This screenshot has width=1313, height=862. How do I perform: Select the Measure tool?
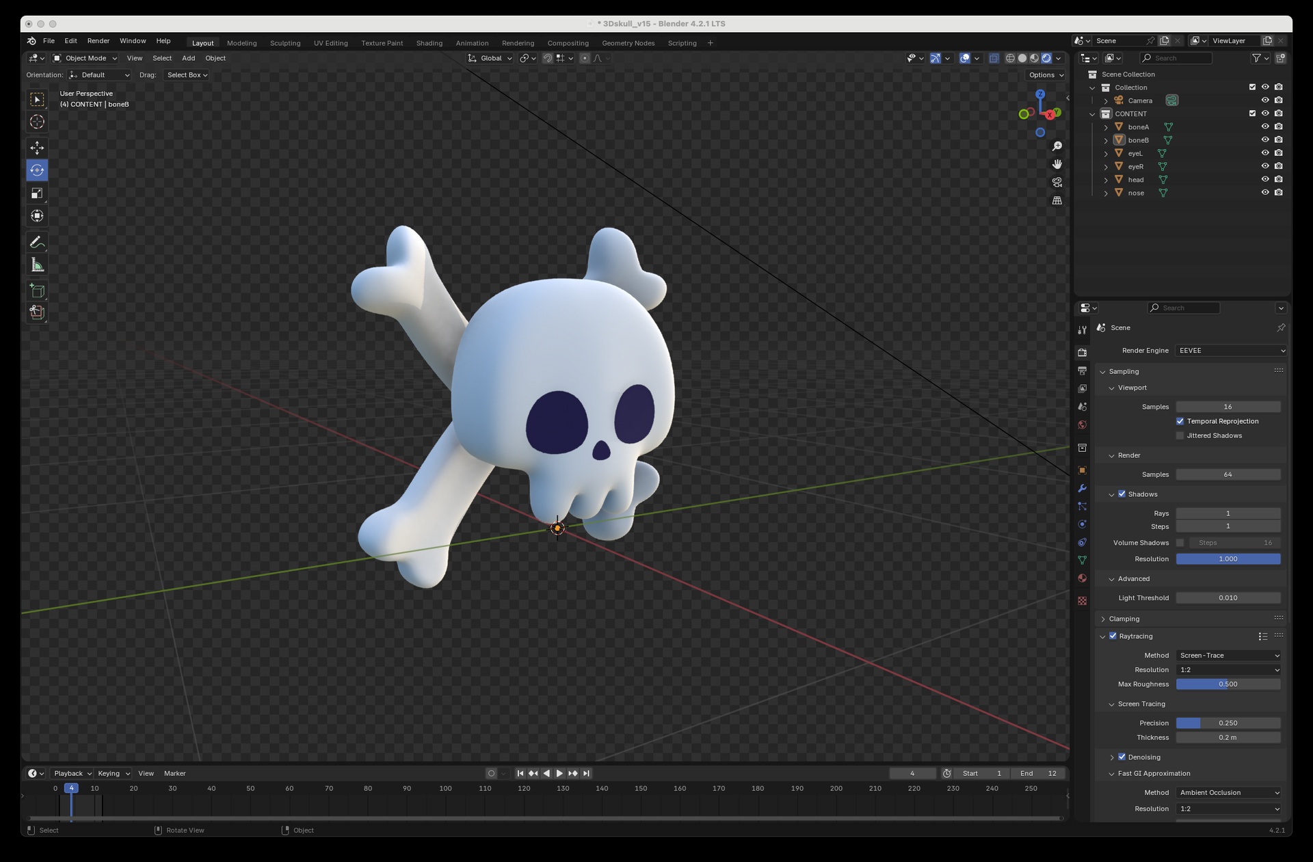[37, 265]
